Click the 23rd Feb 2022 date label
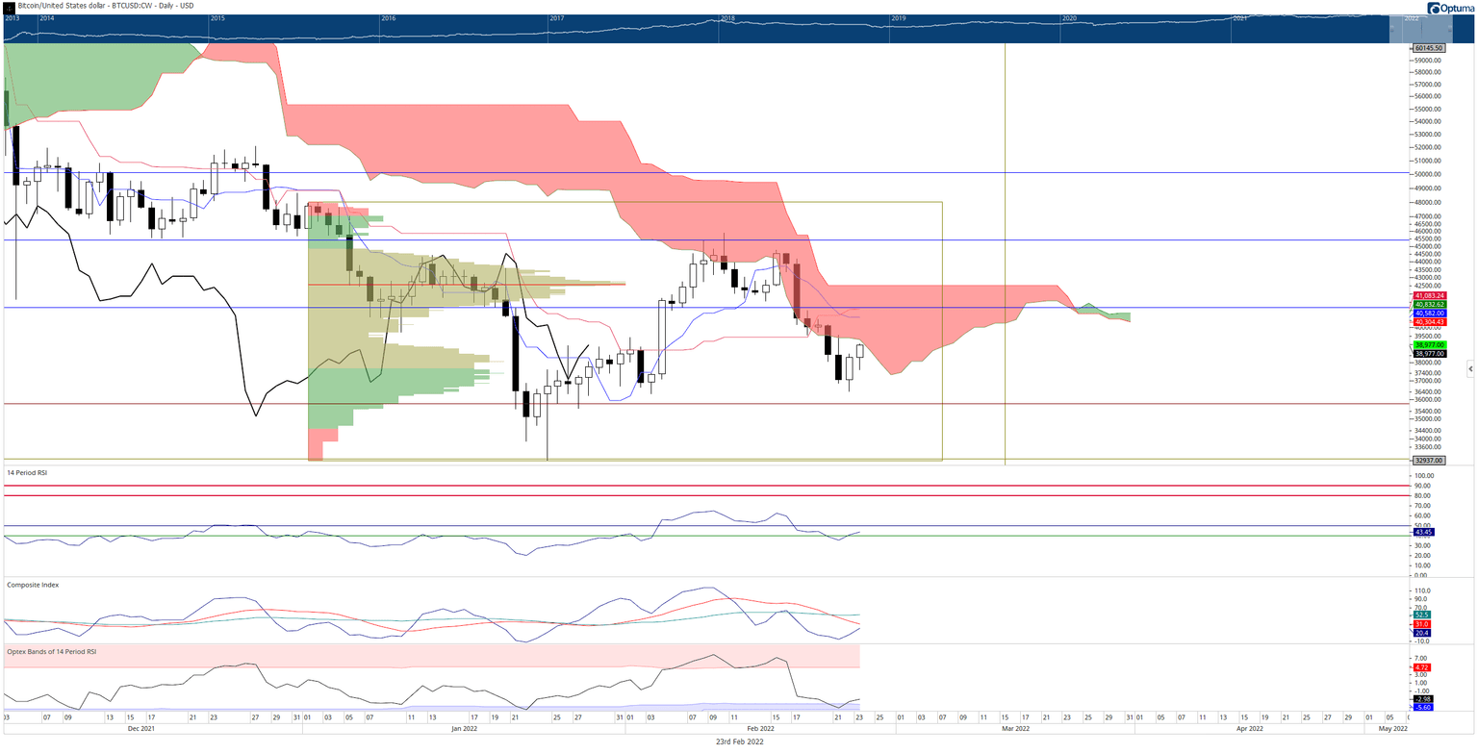1478x753 pixels. coord(738,741)
